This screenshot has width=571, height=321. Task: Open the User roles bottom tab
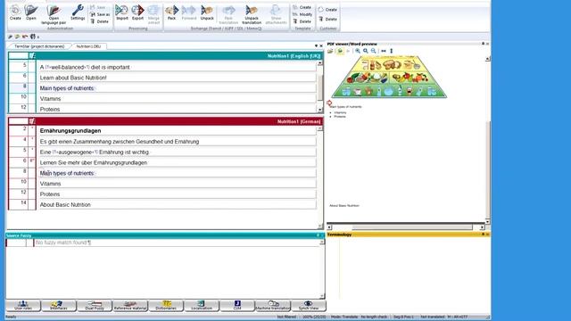tap(23, 306)
